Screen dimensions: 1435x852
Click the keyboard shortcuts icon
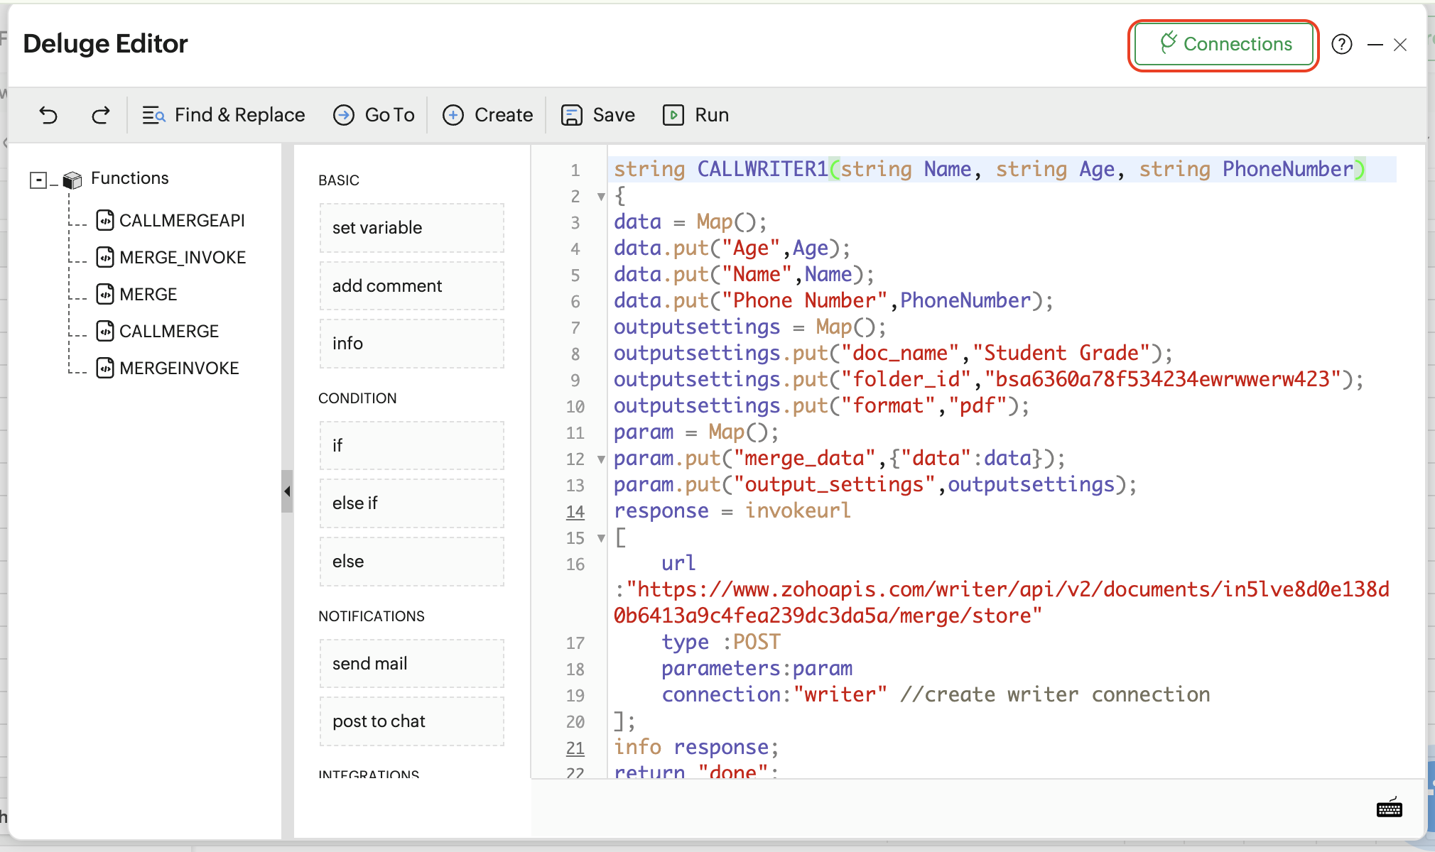(x=1389, y=808)
